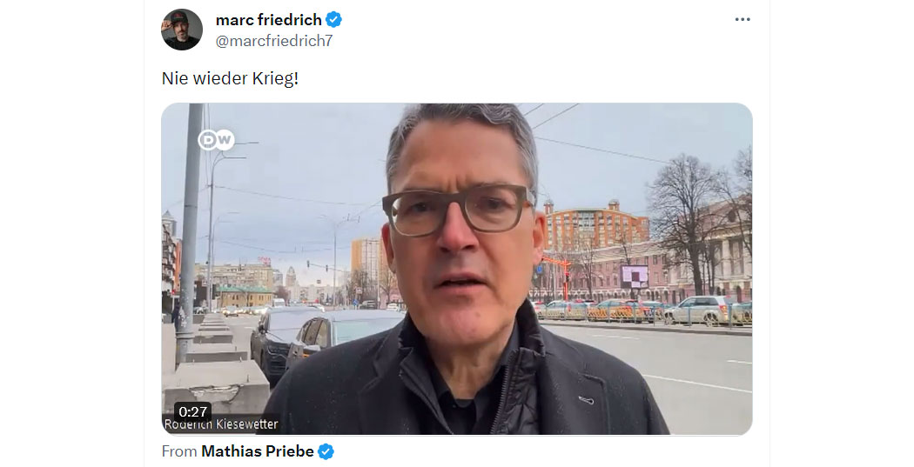Screen dimensions: 914x467
Task: Open Mathias Priebe's profile from video credit
Action: tap(257, 450)
